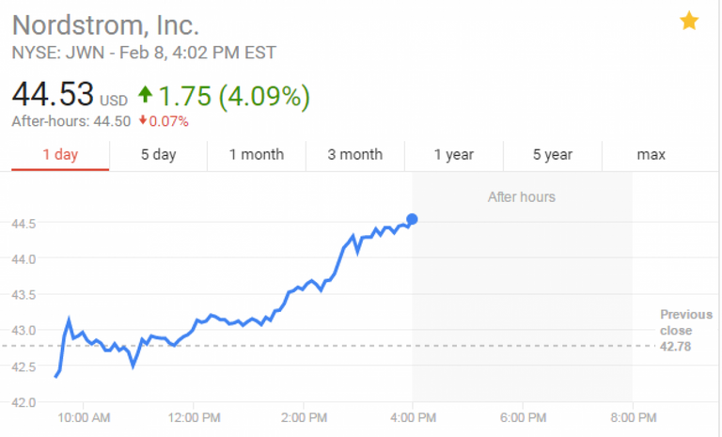Show the 3 month chart

355,155
